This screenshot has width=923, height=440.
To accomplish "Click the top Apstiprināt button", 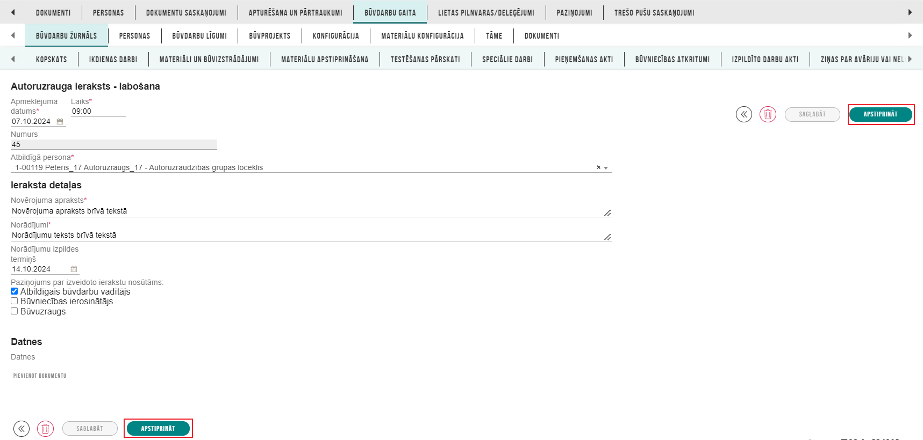I will point(881,114).
